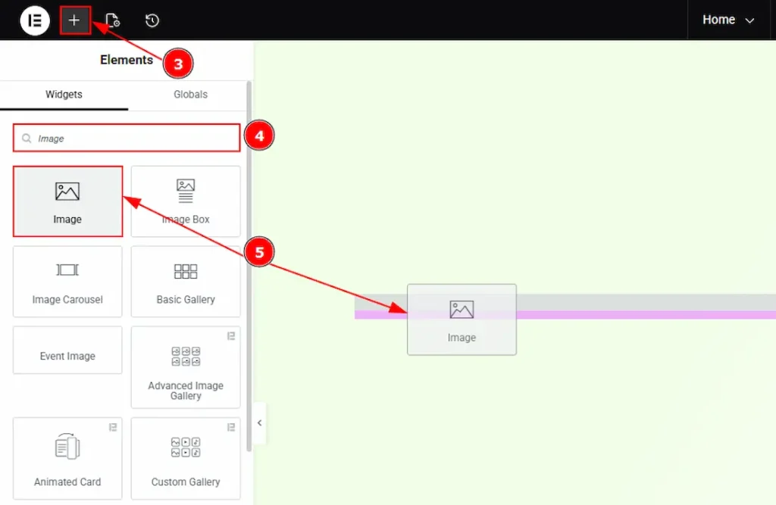
Task: Click the Elementor logo icon
Action: 35,20
